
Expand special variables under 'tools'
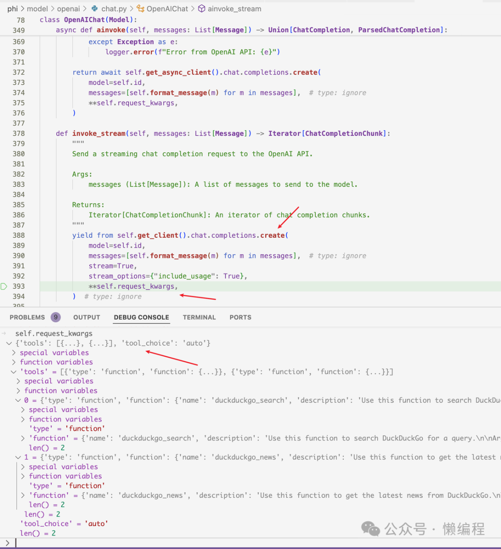[19, 381]
